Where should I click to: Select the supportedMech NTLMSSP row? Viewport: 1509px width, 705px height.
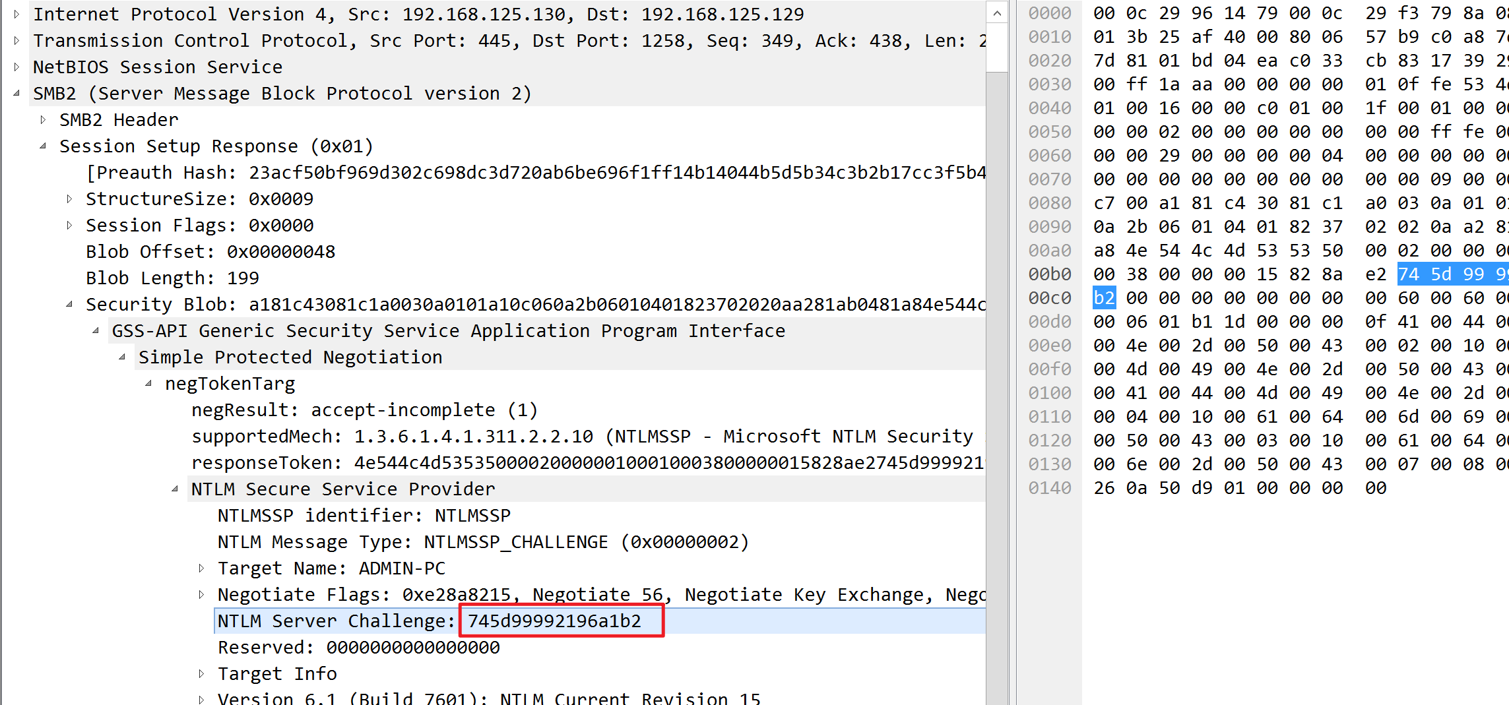589,436
